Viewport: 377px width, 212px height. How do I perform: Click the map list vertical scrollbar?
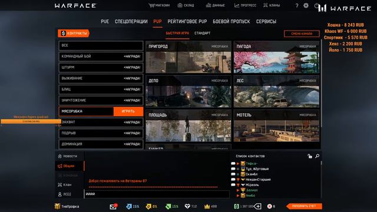pyautogui.click(x=322, y=83)
